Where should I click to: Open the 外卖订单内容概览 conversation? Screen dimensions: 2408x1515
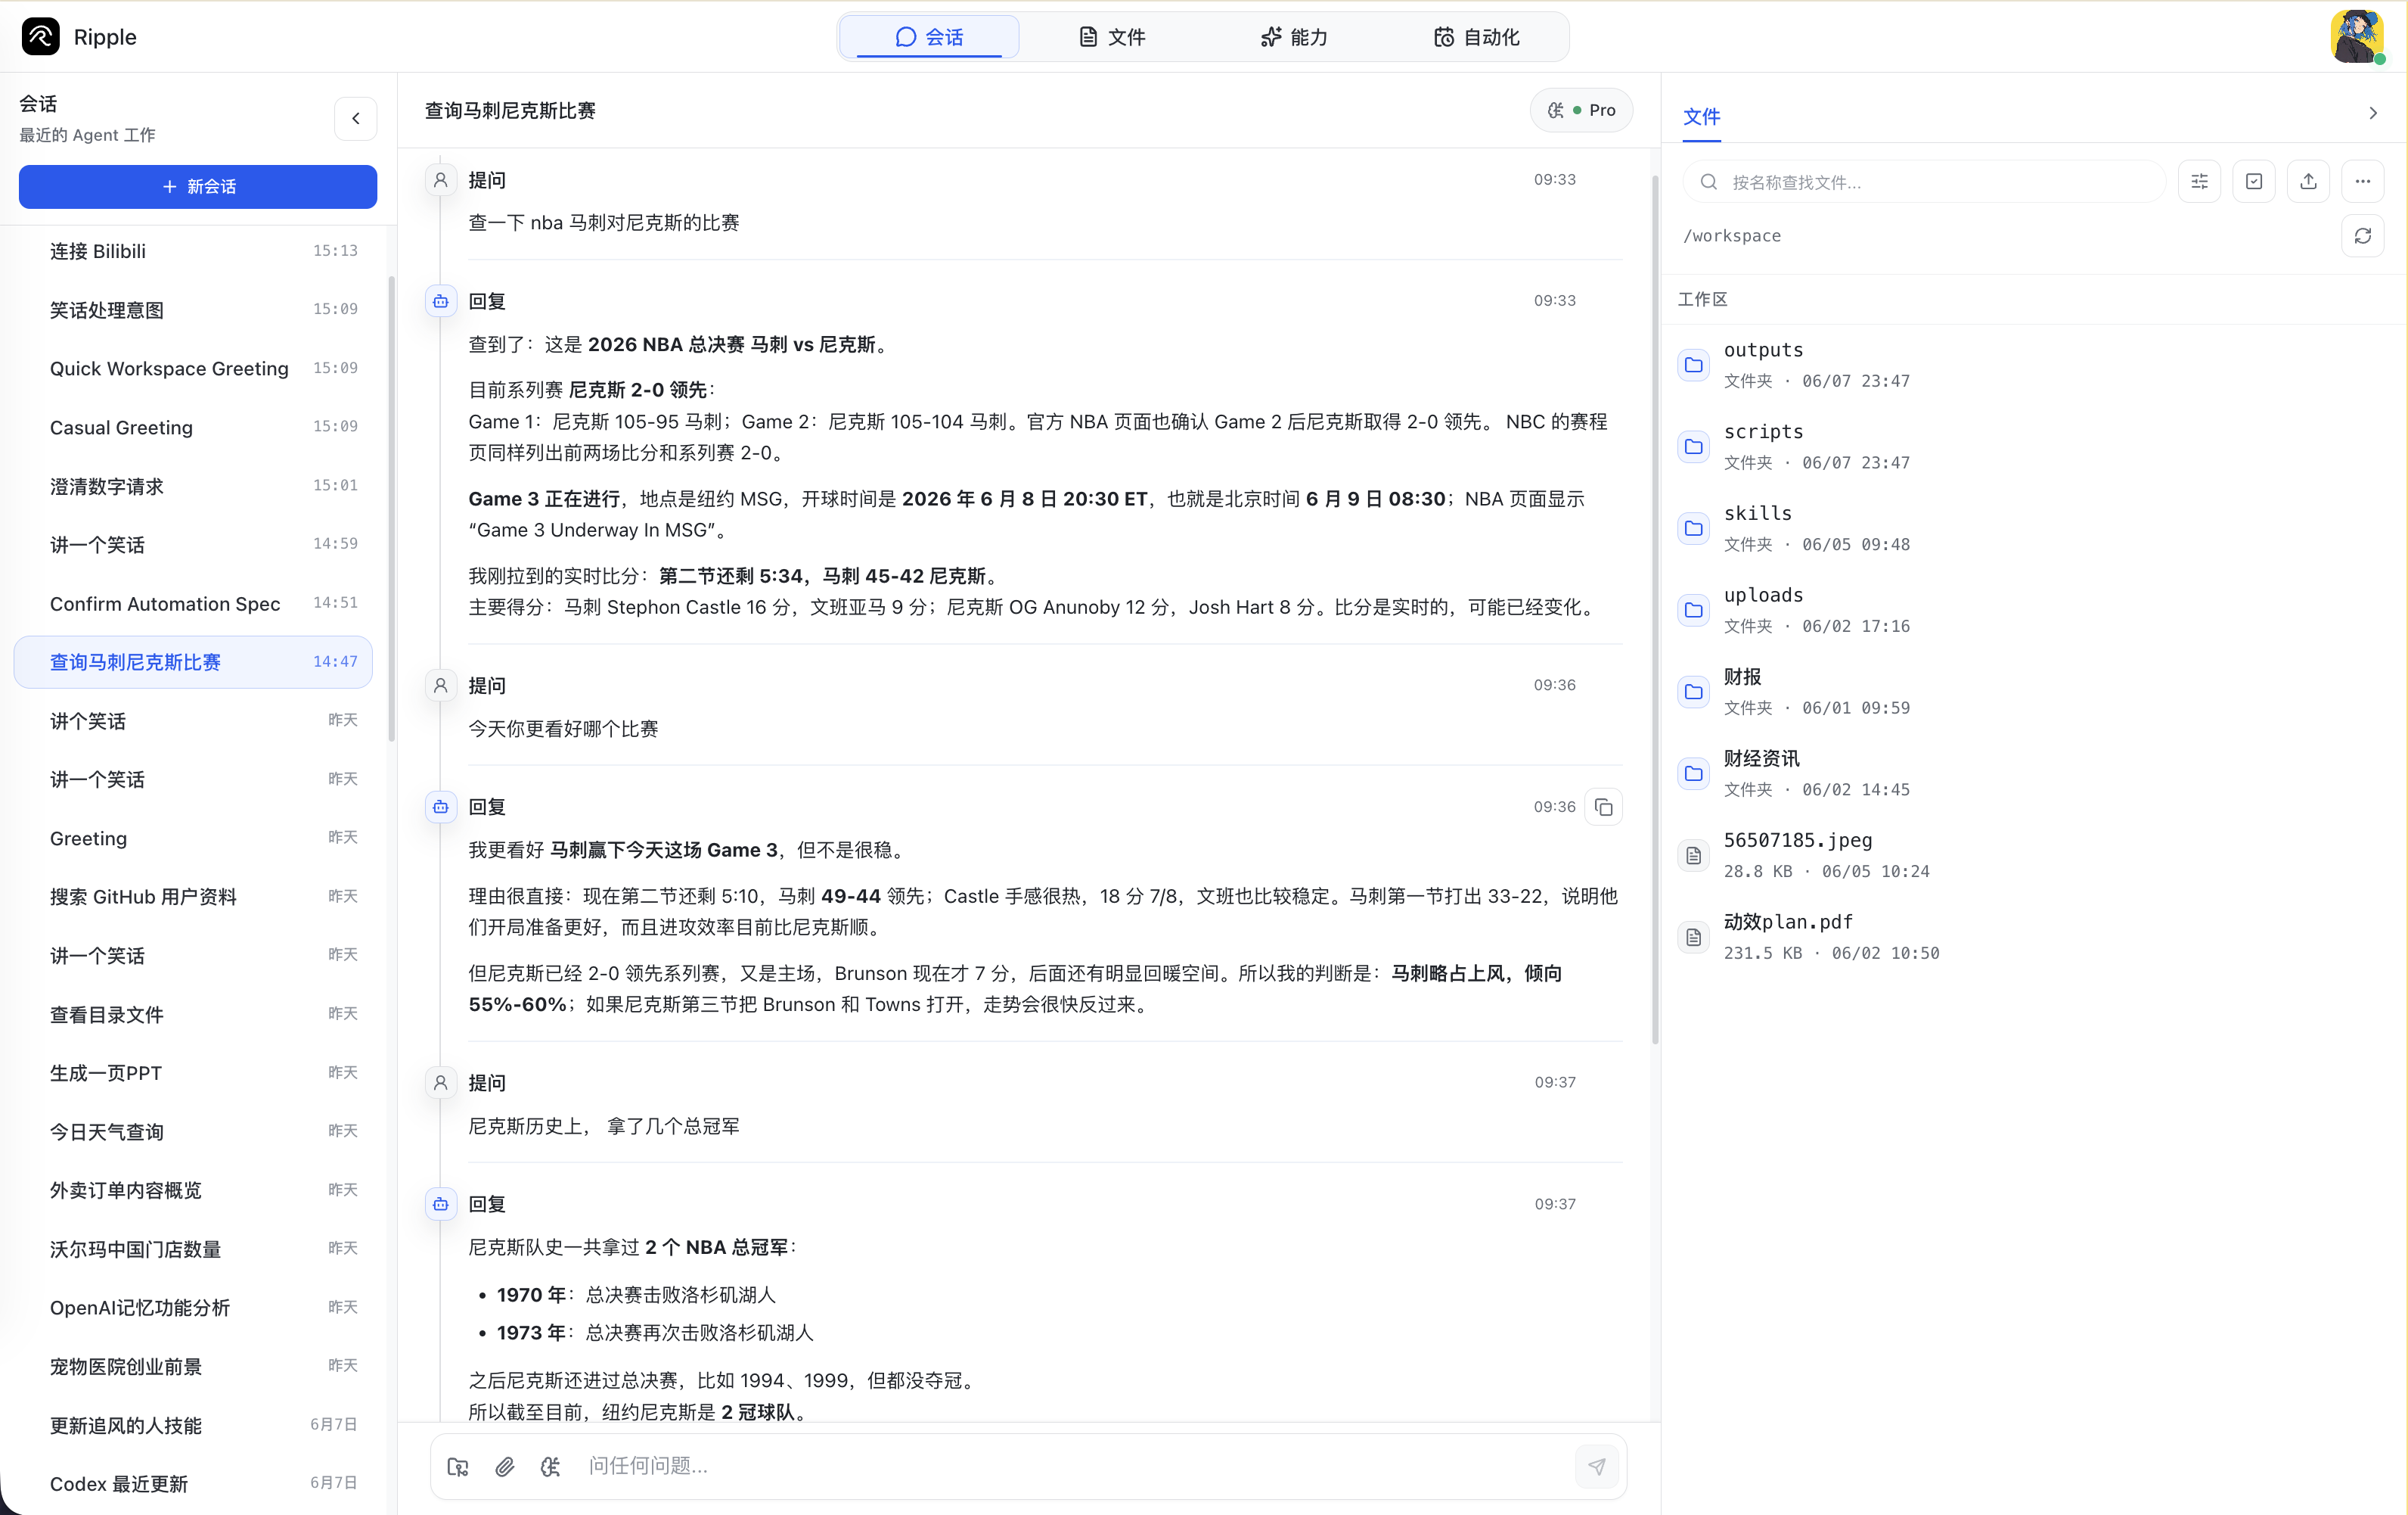pyautogui.click(x=194, y=1190)
